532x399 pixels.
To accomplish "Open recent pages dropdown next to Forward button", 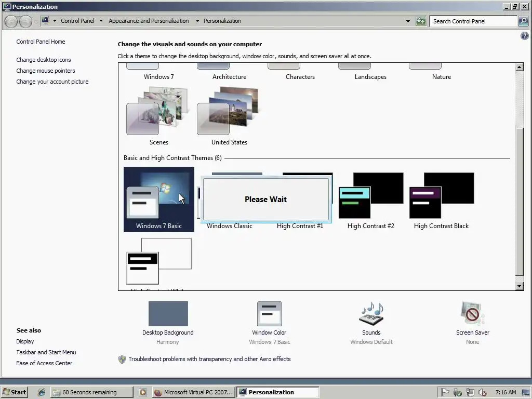I will coord(35,22).
